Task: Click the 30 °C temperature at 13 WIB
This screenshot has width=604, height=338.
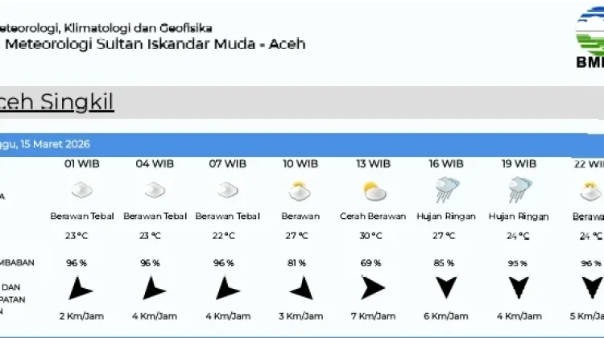Action: pyautogui.click(x=370, y=236)
